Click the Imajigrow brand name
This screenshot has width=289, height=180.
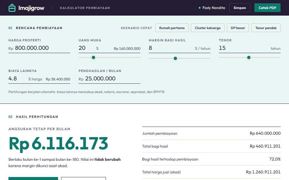[x=31, y=8]
